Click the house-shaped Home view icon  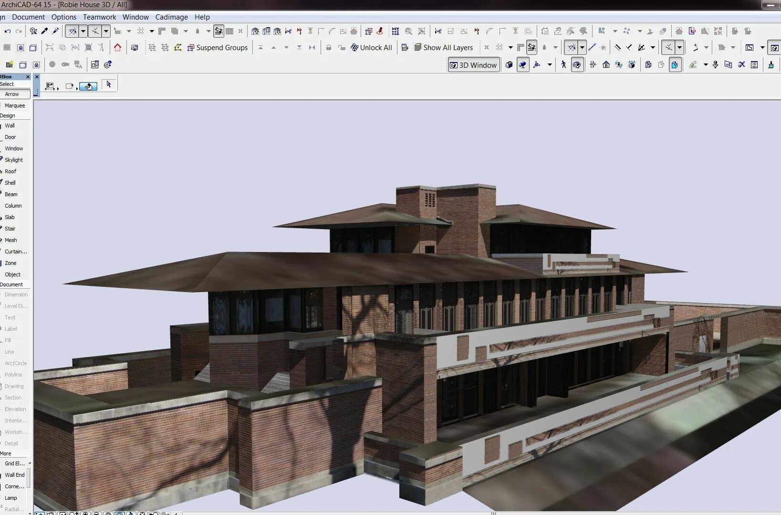coord(606,64)
